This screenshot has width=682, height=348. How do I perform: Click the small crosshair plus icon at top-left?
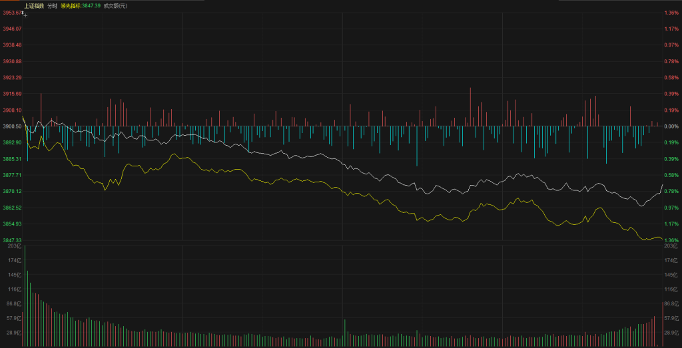tap(25, 13)
